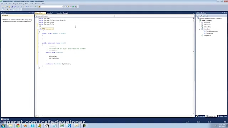Image resolution: width=228 pixels, height=128 pixels.
Task: Open the Tools menu
Action: (x=31, y=4)
